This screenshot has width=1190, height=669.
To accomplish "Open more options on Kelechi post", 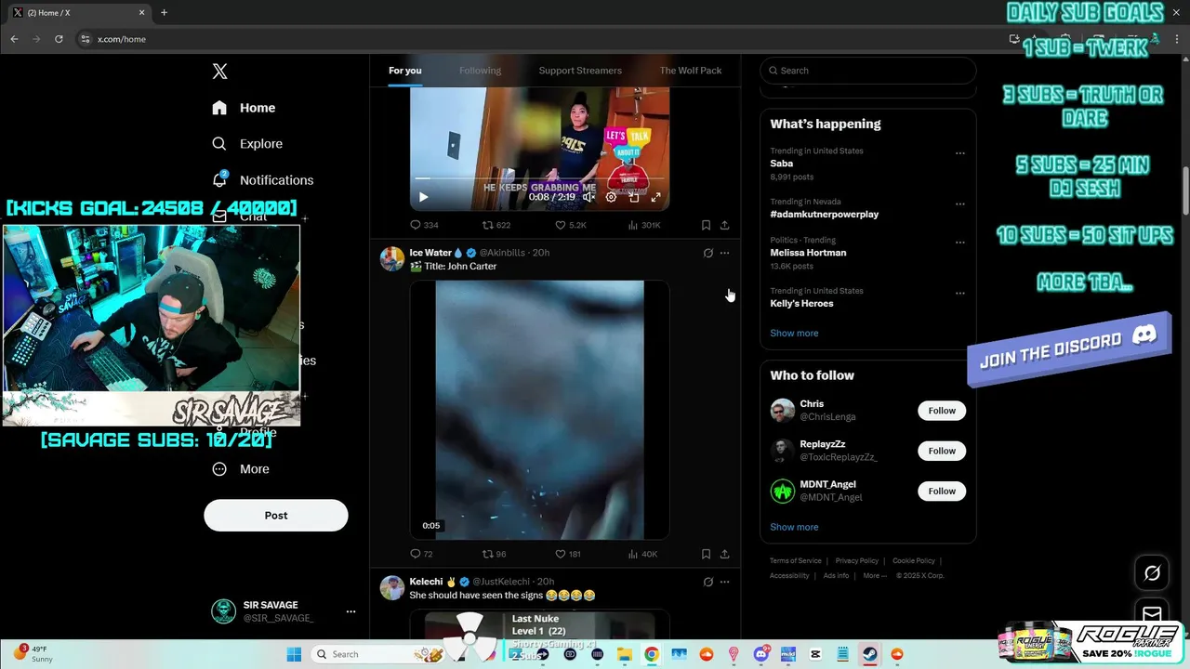I will tap(724, 582).
